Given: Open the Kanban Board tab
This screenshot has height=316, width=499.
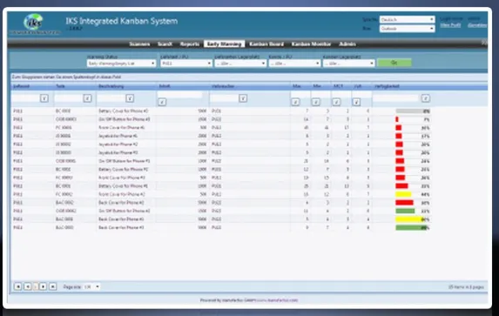Looking at the screenshot, I should [x=266, y=44].
